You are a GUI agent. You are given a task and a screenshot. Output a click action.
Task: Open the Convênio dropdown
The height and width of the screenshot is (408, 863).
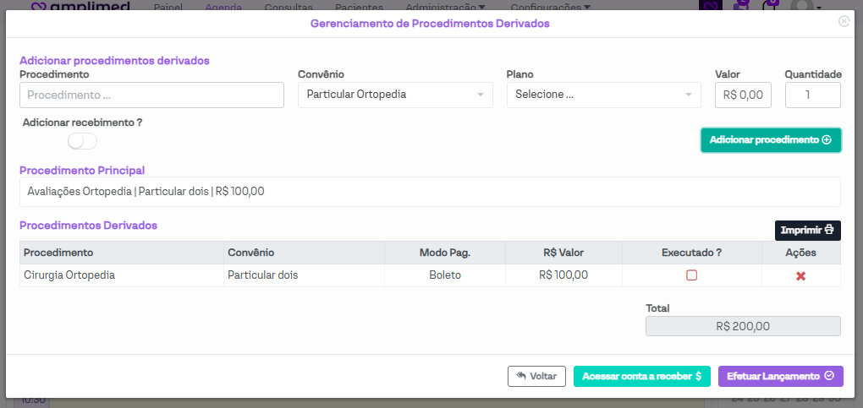(x=395, y=95)
